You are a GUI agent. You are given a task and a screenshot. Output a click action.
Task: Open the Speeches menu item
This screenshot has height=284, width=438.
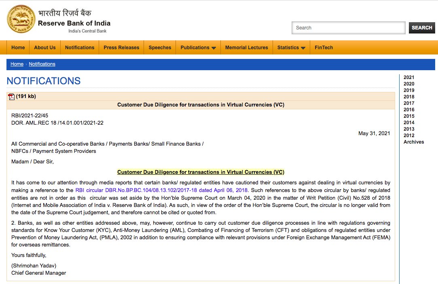pyautogui.click(x=160, y=47)
